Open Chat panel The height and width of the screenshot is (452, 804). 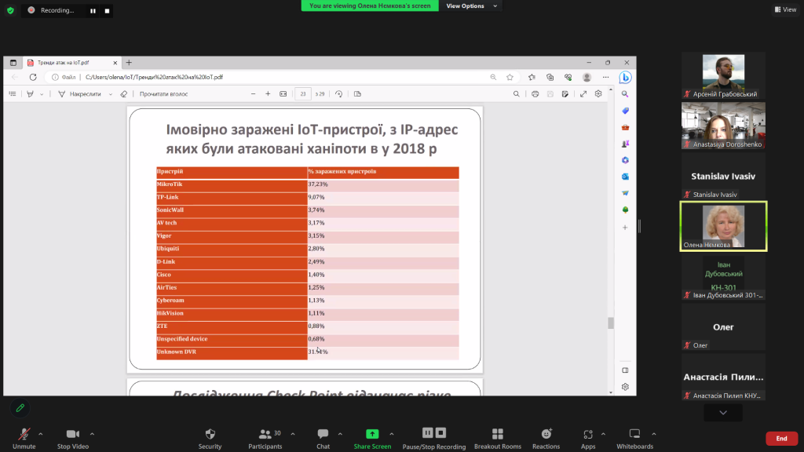(323, 439)
